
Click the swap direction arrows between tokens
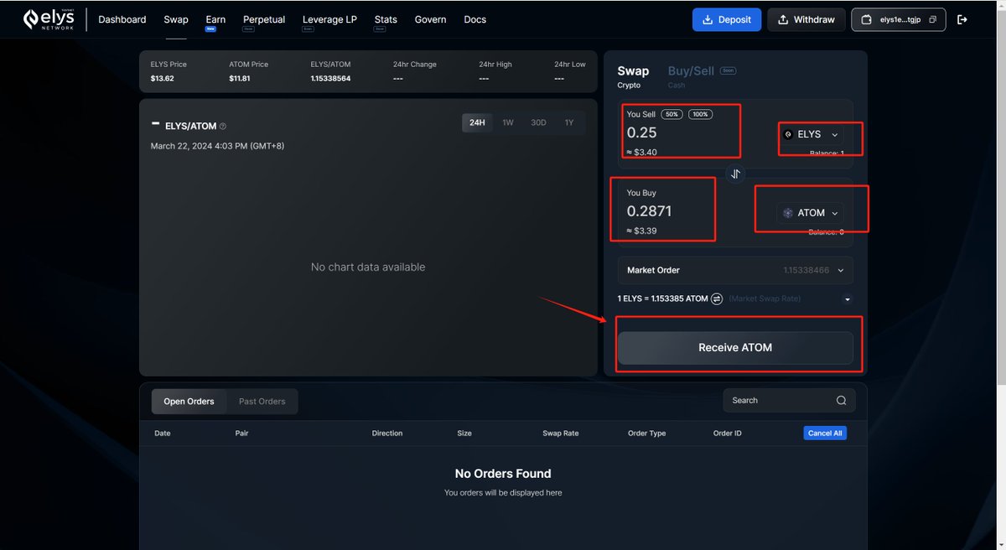click(x=735, y=174)
